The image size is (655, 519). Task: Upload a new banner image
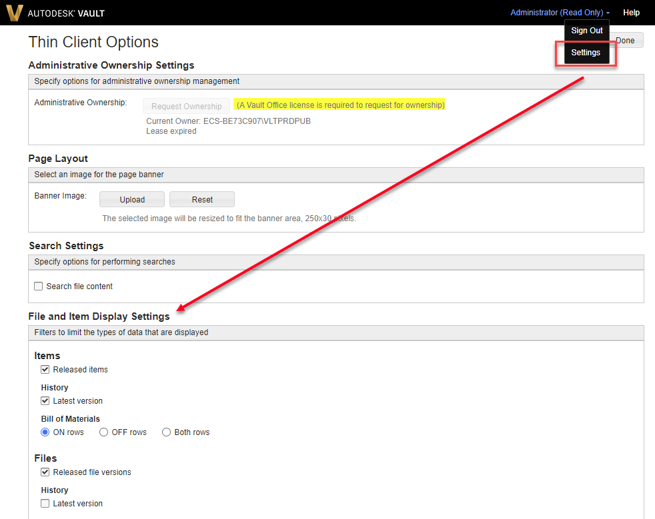coord(131,199)
